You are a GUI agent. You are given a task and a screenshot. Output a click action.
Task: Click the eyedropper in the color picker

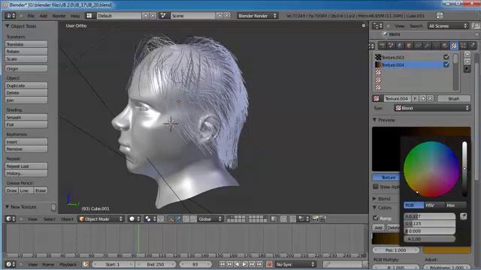pos(464,217)
